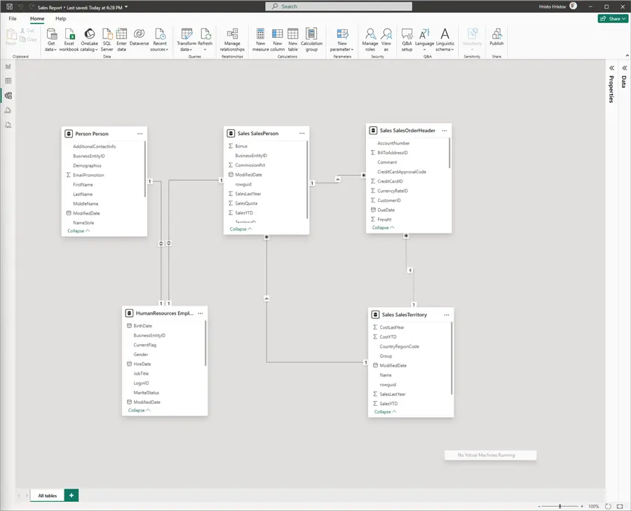
Task: Open the Hristo Hristov account avatar
Action: [574, 6]
